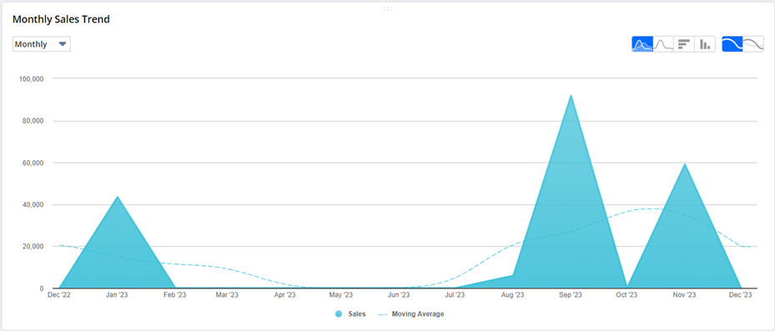Click the Dec '22 axis label
Screen dimensions: 775x331
[59, 295]
